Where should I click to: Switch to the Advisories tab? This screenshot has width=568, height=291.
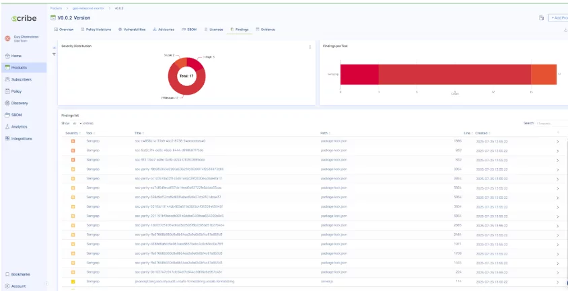pos(164,30)
